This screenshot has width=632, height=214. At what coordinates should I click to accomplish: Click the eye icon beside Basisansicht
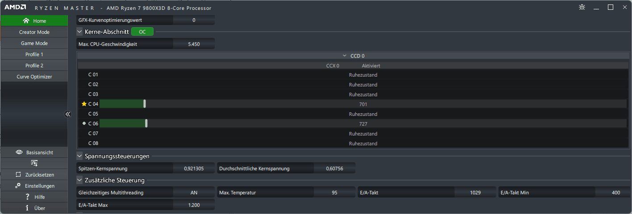[x=19, y=152]
